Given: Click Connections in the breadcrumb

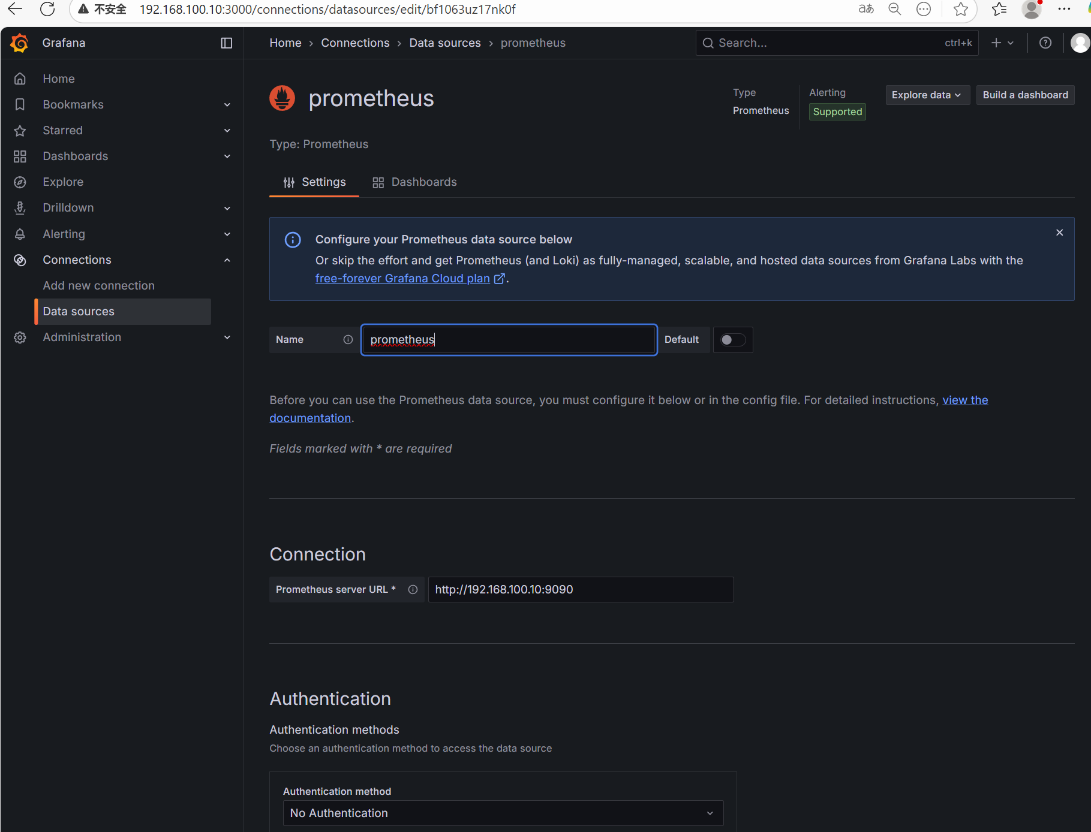Looking at the screenshot, I should 355,43.
